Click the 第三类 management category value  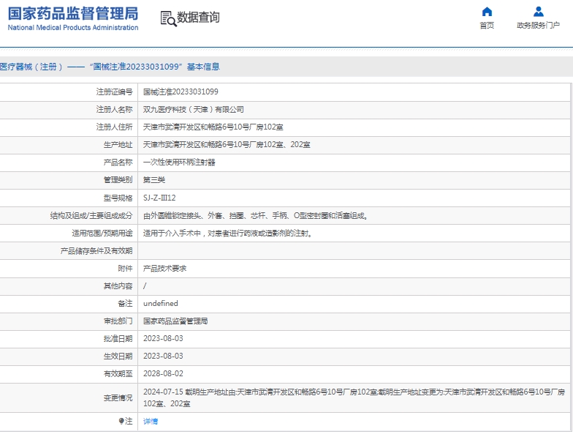click(x=153, y=180)
